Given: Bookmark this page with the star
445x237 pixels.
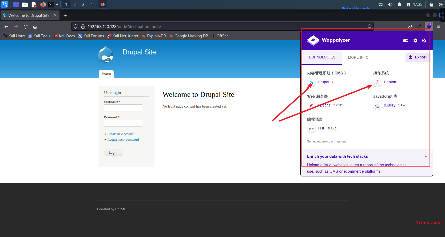Looking at the screenshot, I should point(369,26).
